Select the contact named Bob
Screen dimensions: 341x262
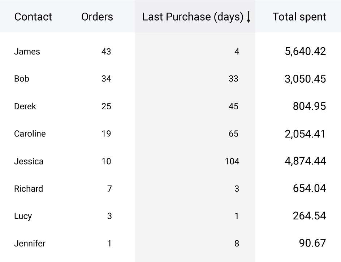tap(22, 79)
